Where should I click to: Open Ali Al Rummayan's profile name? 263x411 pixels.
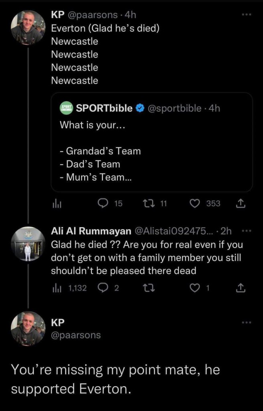click(x=91, y=231)
